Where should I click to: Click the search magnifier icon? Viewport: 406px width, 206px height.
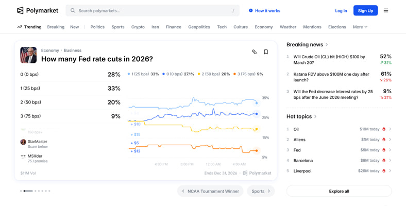(73, 10)
